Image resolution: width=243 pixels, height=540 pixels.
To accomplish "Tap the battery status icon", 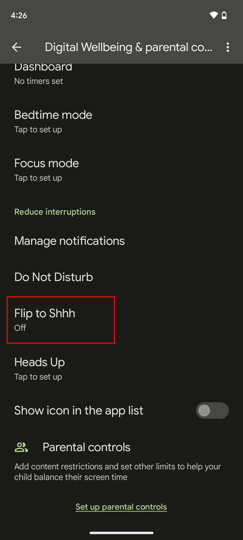I will 224,15.
